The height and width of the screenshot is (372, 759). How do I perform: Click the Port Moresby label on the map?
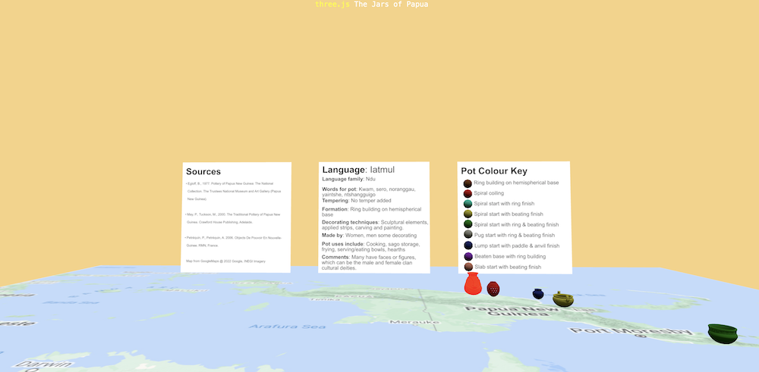click(630, 331)
